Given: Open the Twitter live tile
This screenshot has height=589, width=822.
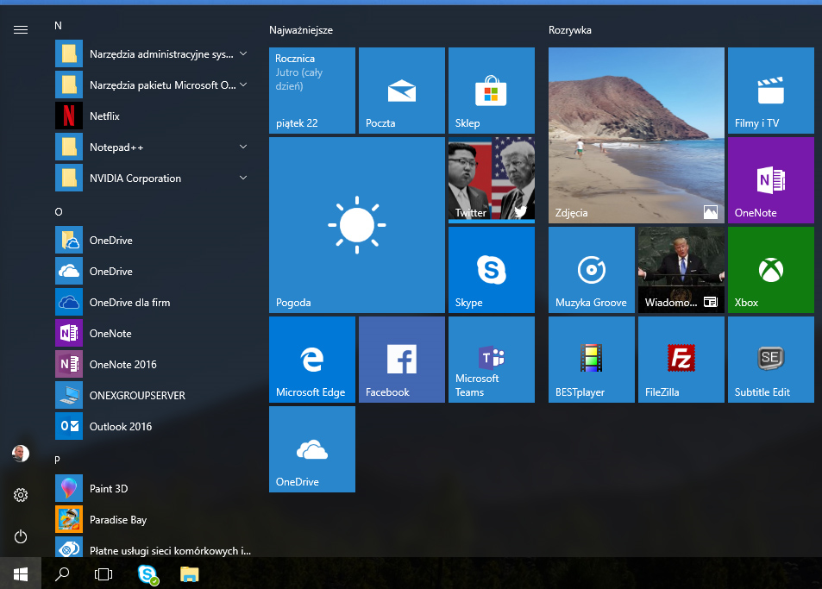Looking at the screenshot, I should [x=491, y=179].
